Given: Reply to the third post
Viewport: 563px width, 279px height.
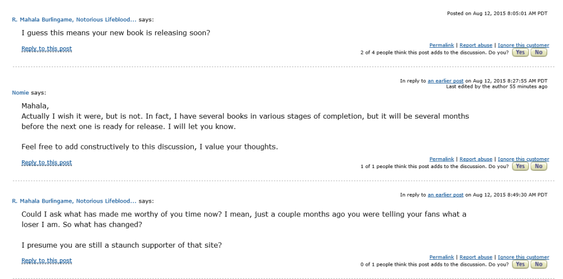Looking at the screenshot, I should 47,261.
